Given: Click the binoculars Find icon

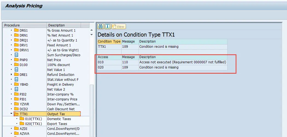Looking at the screenshot, I should pos(101,26).
